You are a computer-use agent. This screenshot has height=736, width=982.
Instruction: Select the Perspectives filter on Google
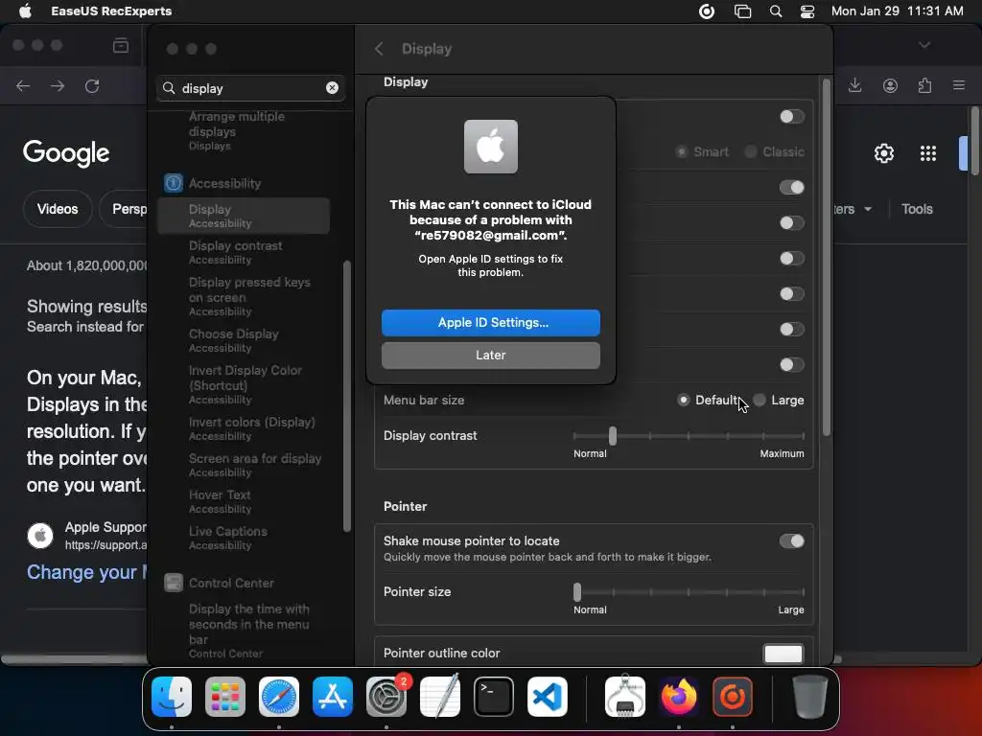[126, 209]
